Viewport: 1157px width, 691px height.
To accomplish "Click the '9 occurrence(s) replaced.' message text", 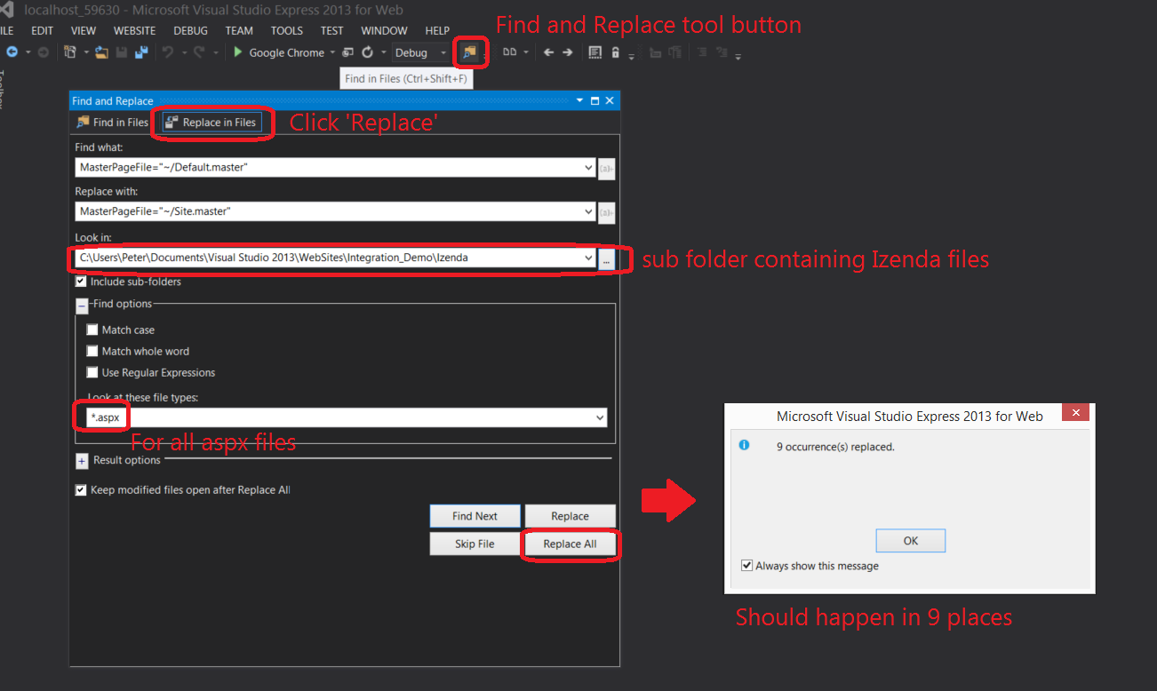I will pos(835,447).
